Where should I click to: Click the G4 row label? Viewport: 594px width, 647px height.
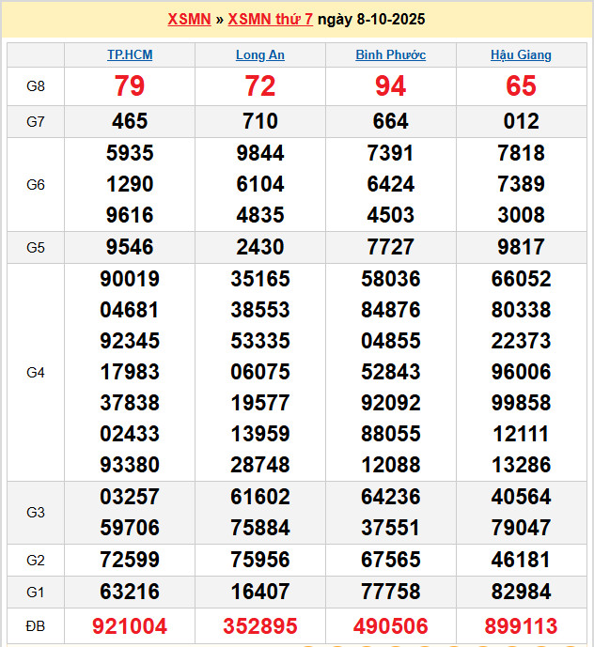pos(36,373)
